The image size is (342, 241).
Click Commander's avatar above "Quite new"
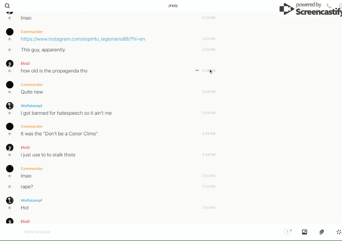(10, 85)
